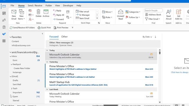Collapse the Yesterday message group
The width and height of the screenshot is (189, 106).
pos(47,62)
